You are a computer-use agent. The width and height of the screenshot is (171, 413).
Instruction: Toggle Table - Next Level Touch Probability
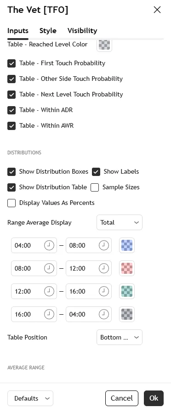coord(11,94)
